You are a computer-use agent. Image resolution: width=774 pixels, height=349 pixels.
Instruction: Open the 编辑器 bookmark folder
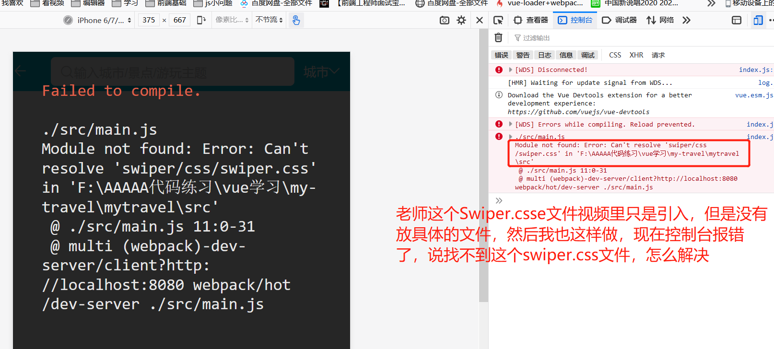88,3
